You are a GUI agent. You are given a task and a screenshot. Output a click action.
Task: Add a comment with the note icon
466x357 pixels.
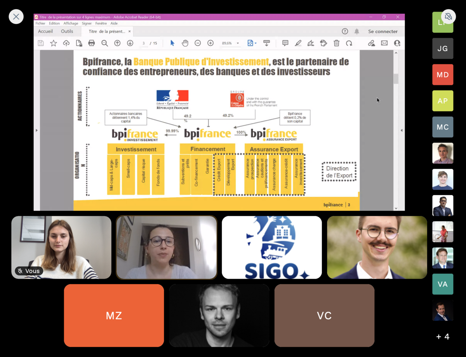(285, 43)
